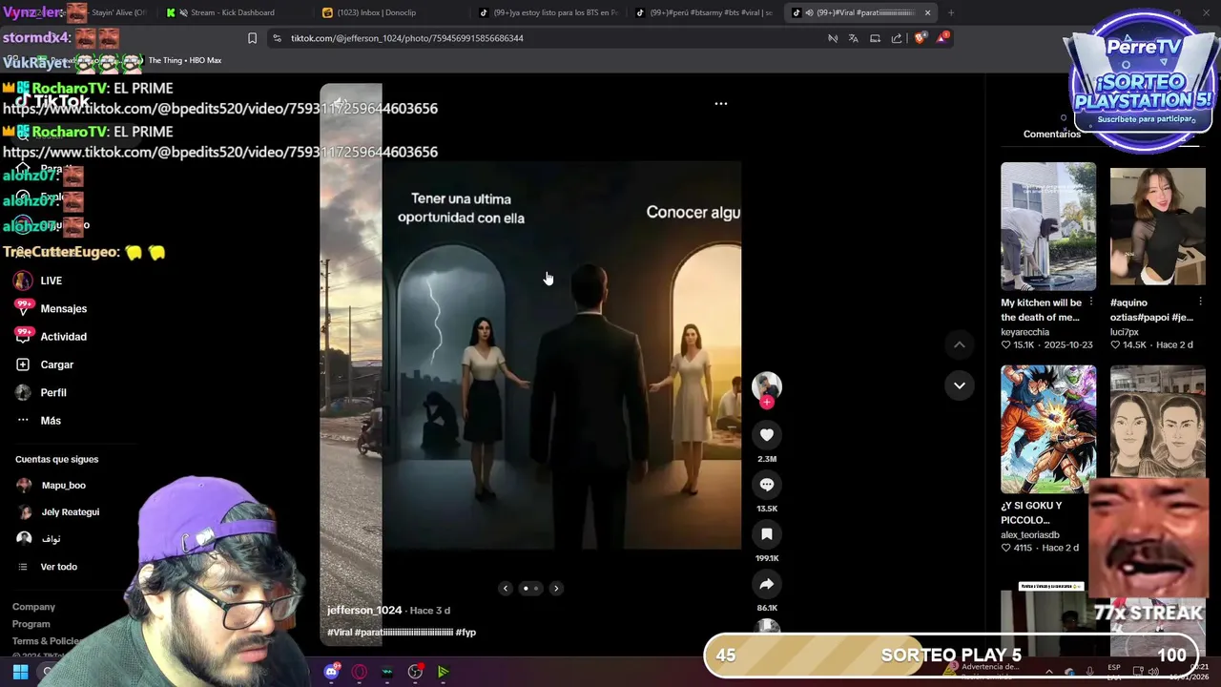Screen dimensions: 1221x687
Task: Open Windows Start menu
Action: click(20, 672)
